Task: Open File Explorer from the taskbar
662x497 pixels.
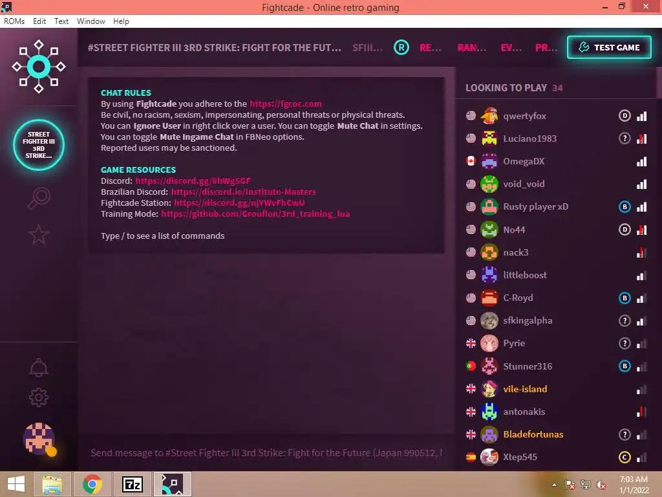Action: [52, 484]
